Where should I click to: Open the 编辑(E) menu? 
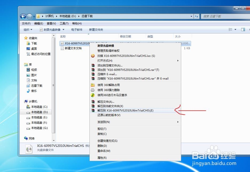(38, 24)
